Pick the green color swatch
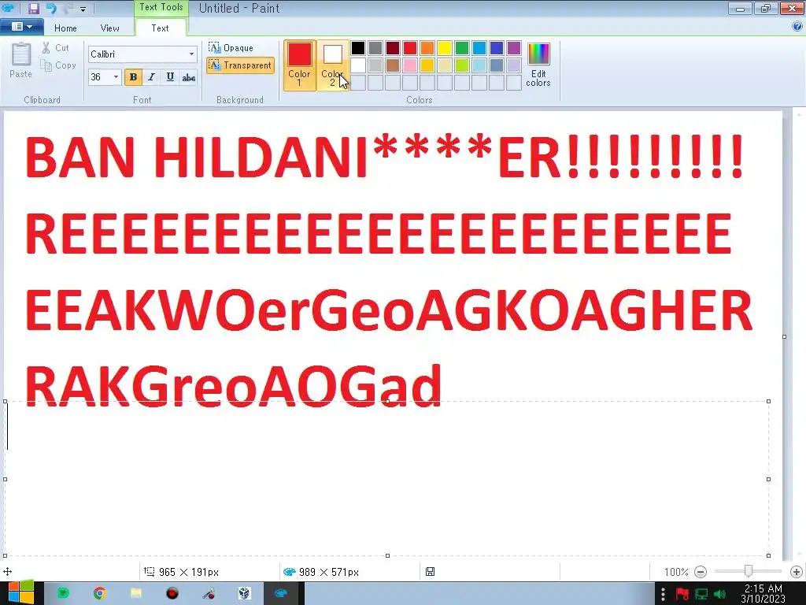This screenshot has width=806, height=605. tap(461, 48)
